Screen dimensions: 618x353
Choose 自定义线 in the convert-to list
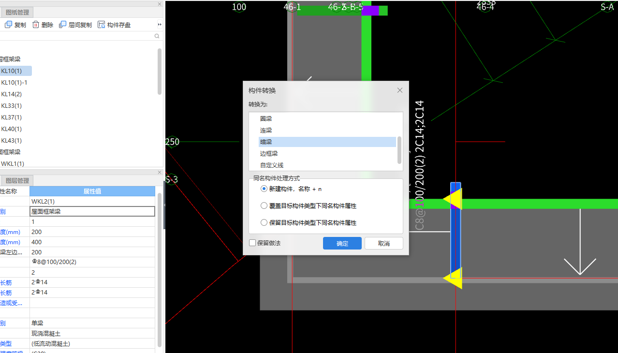coord(272,165)
